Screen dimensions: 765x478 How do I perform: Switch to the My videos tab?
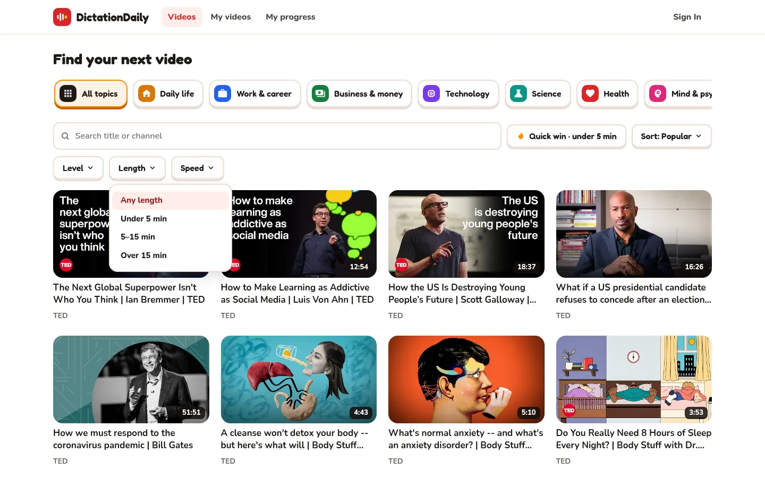click(231, 17)
